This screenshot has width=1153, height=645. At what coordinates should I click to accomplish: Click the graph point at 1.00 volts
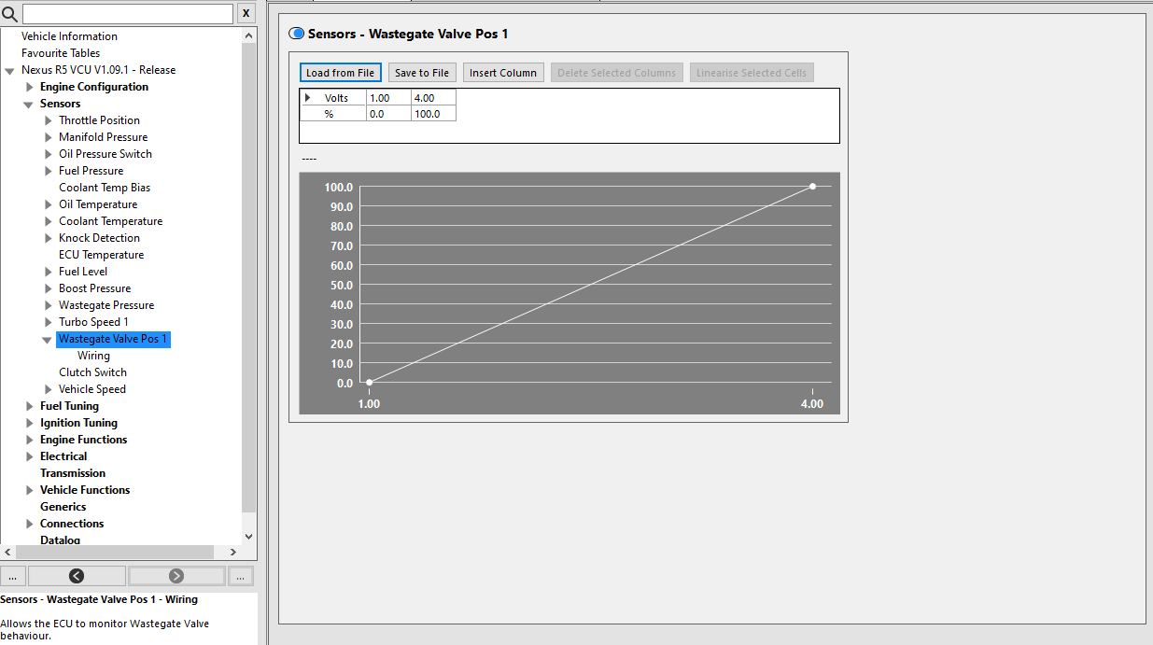(x=370, y=382)
